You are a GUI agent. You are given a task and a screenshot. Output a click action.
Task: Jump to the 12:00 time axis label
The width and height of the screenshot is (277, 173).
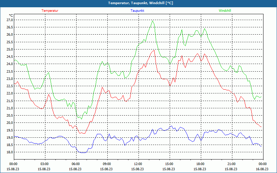138,164
